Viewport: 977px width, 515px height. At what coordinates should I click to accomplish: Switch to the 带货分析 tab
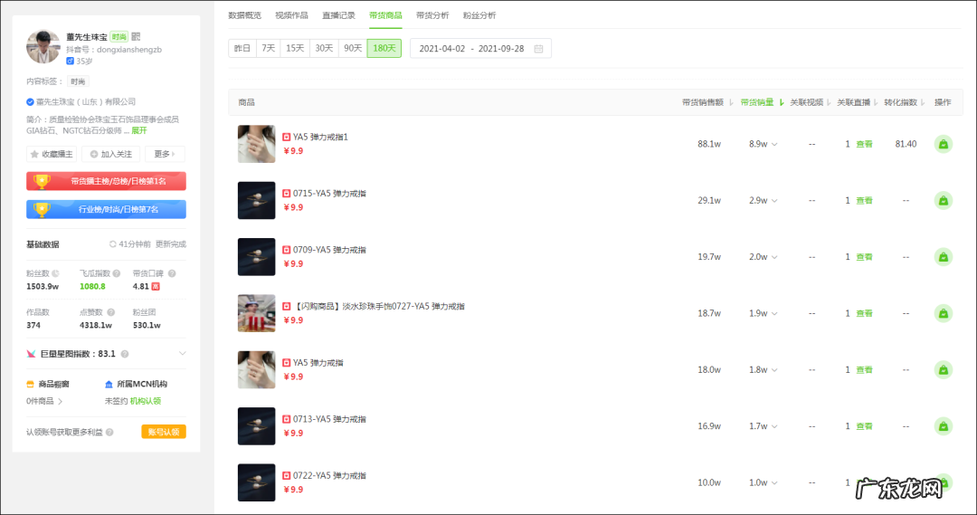(432, 15)
